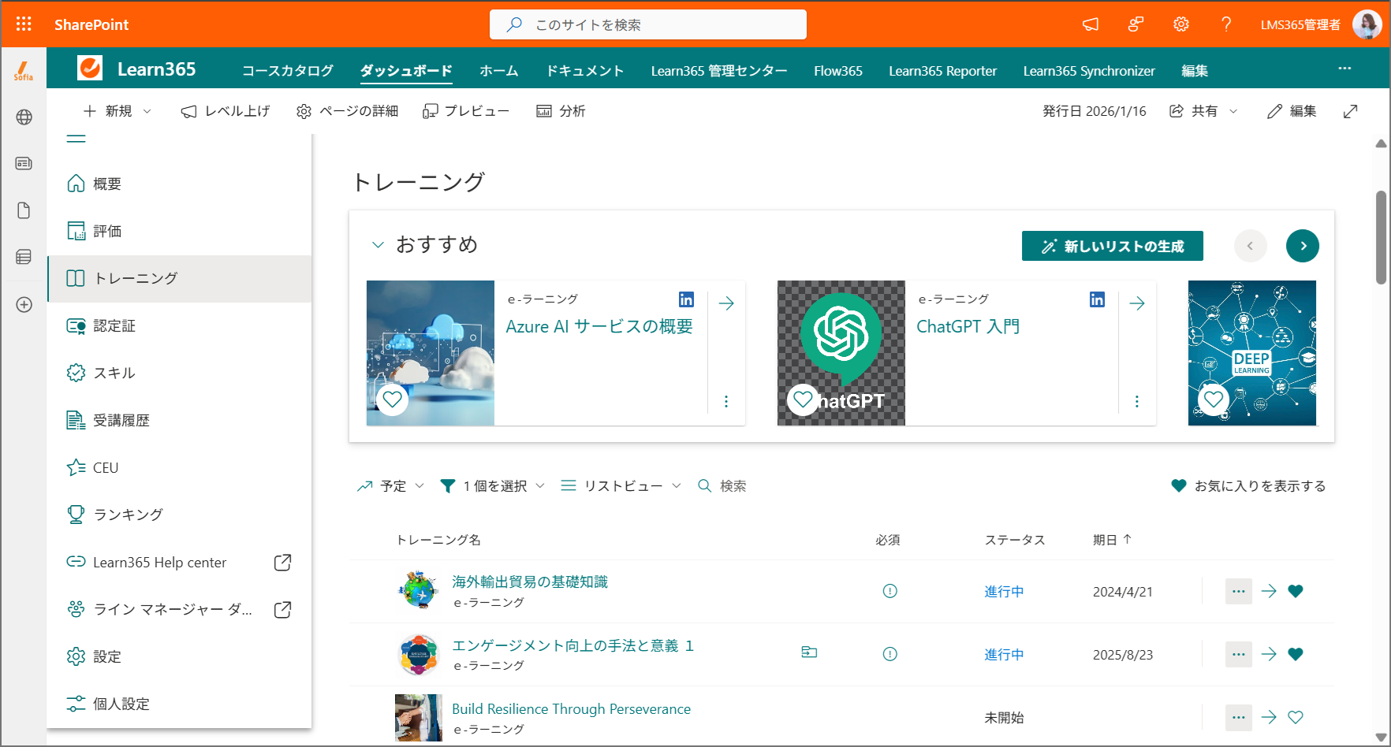
Task: Toggle お気に入りを表示する filter
Action: 1248,486
